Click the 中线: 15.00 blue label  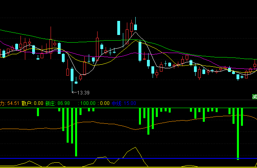click(x=124, y=103)
